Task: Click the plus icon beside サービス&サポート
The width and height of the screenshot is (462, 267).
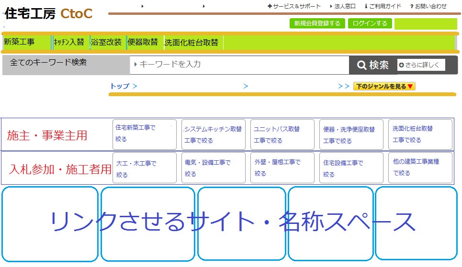Action: (x=270, y=6)
